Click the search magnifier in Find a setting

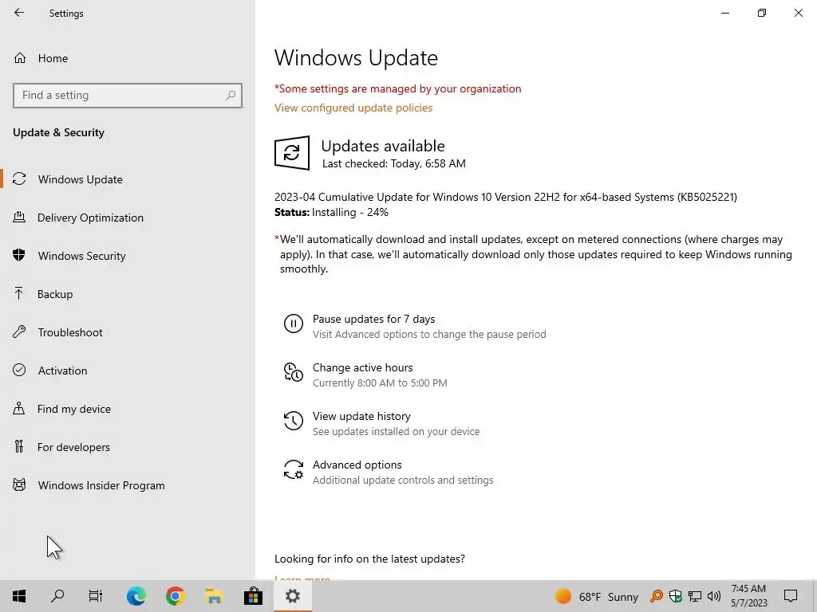[231, 96]
